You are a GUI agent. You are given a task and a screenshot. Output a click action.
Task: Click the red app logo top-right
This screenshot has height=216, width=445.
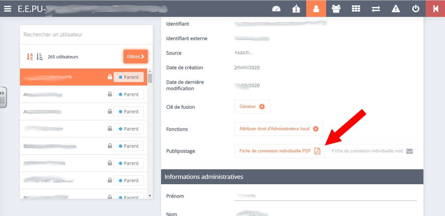pyautogui.click(x=435, y=9)
